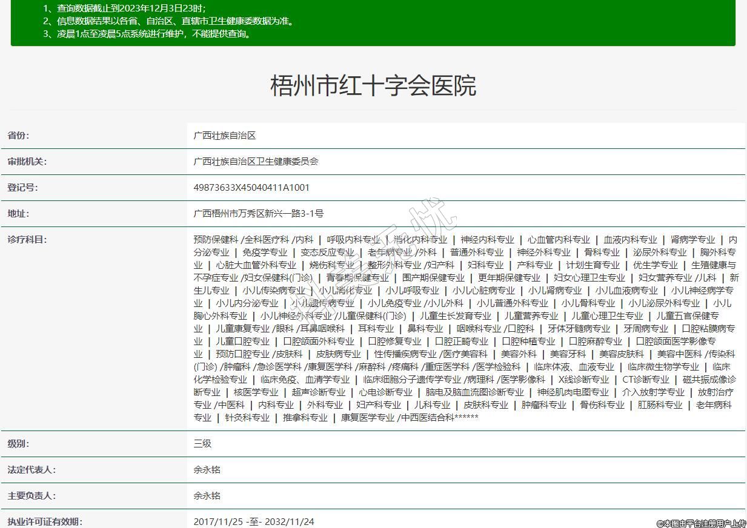747x528 pixels.
Task: Select the 登记号 field label
Action: (x=22, y=188)
